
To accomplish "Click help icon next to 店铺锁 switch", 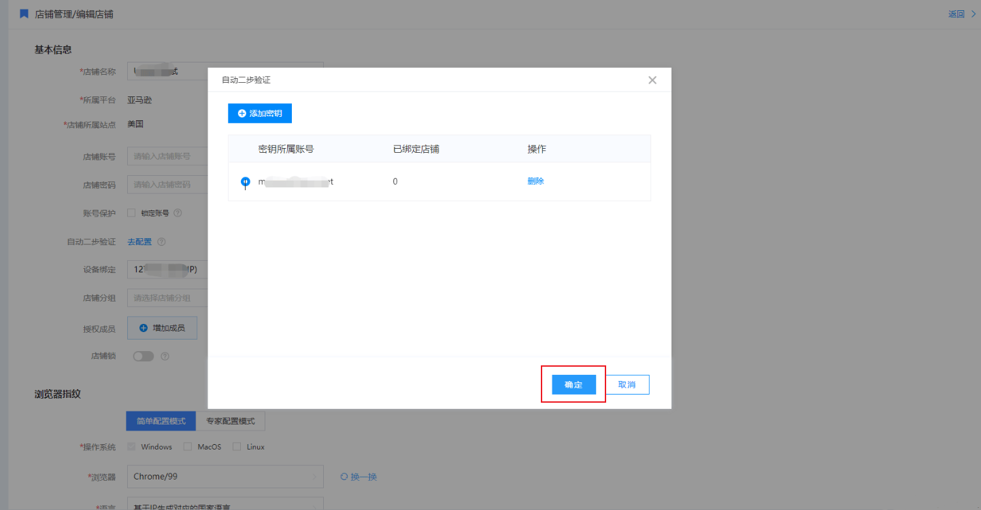I will (x=164, y=356).
